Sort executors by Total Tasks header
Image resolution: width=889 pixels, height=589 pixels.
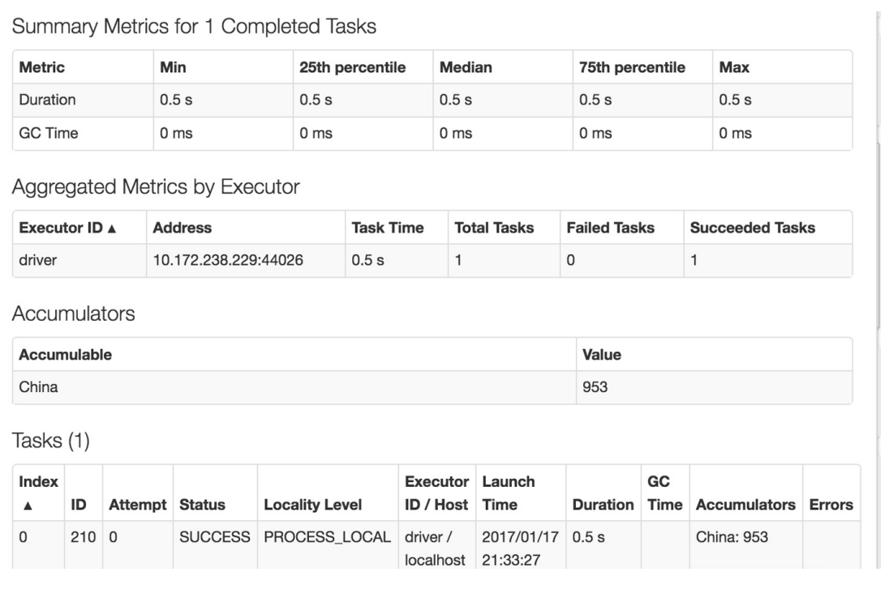[492, 228]
